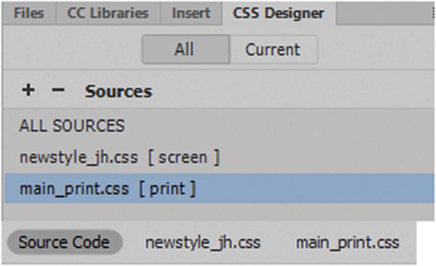Switch to the CC Libraries tab

108,13
